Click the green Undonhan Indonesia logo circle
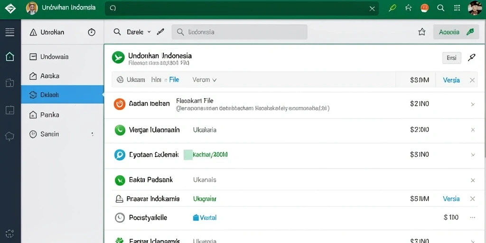The image size is (486, 243). point(118,57)
